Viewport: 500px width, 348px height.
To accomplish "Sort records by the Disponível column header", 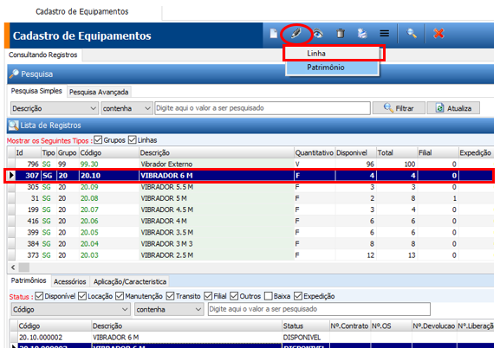I will 356,152.
